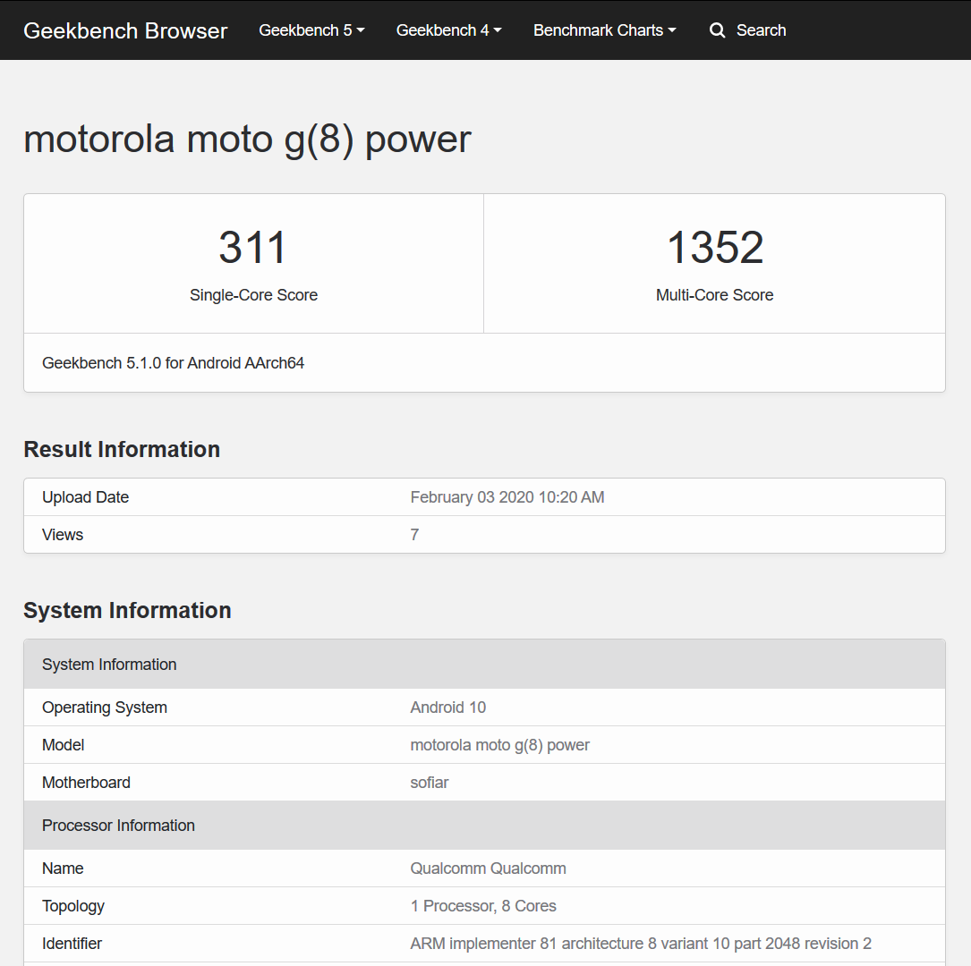This screenshot has height=966, width=971.
Task: Click the bold System Information section heading
Action: [x=128, y=610]
